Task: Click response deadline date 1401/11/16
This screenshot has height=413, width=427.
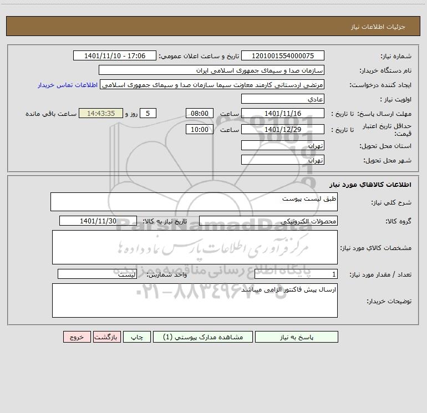Action: [x=283, y=113]
